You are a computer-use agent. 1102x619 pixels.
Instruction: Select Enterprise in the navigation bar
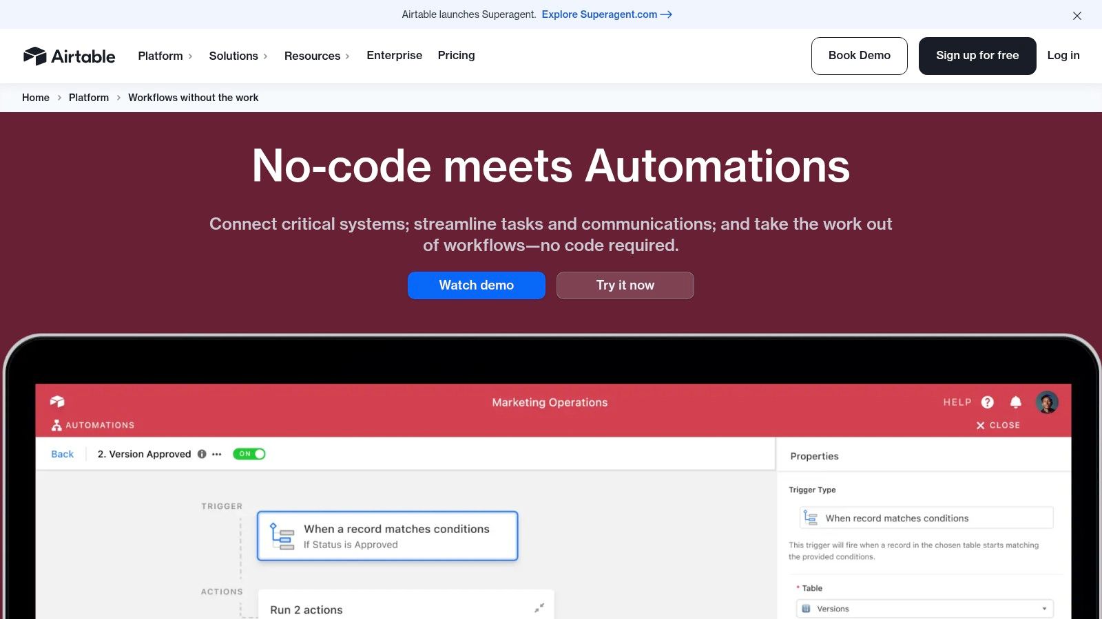tap(394, 56)
